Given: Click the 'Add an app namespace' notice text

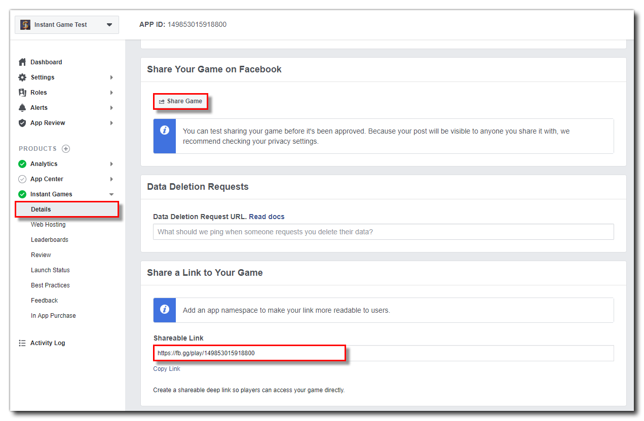Looking at the screenshot, I should tap(286, 310).
